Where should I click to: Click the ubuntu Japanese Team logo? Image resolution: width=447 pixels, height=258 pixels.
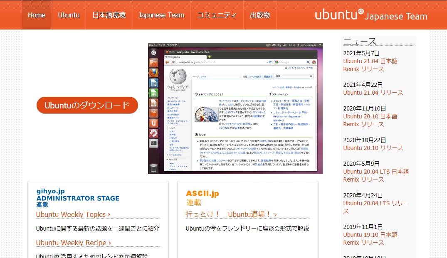click(371, 15)
